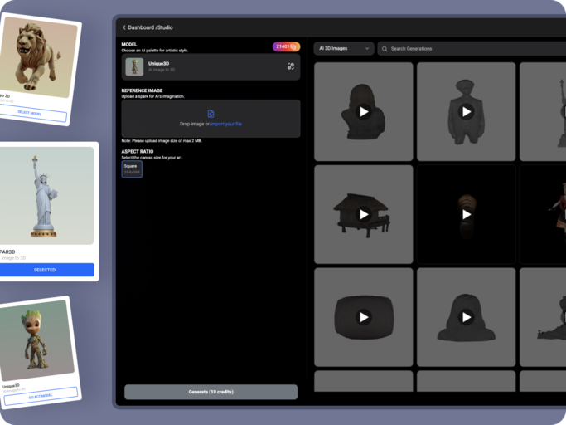
Task: Play the rounded cushion 3D generation
Action: pyautogui.click(x=363, y=317)
